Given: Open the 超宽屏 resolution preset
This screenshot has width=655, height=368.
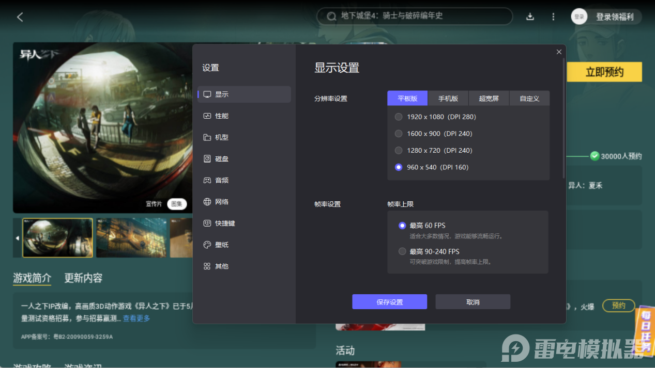Looking at the screenshot, I should [x=489, y=98].
